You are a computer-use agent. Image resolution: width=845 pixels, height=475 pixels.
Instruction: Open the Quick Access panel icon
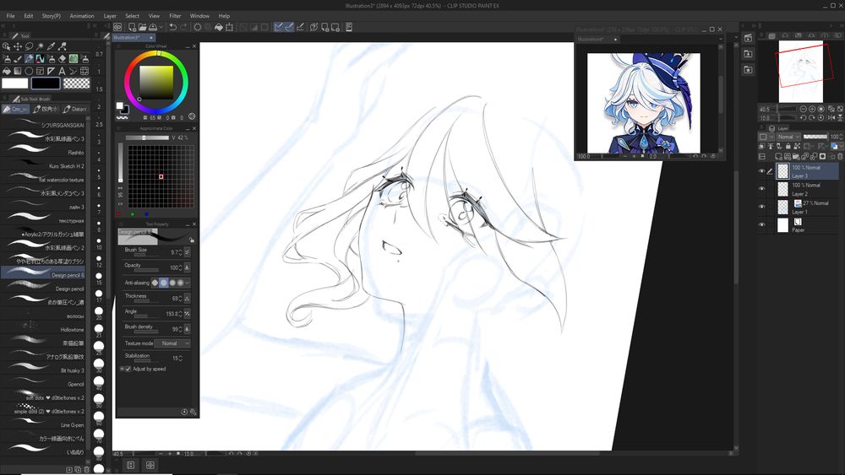click(748, 38)
